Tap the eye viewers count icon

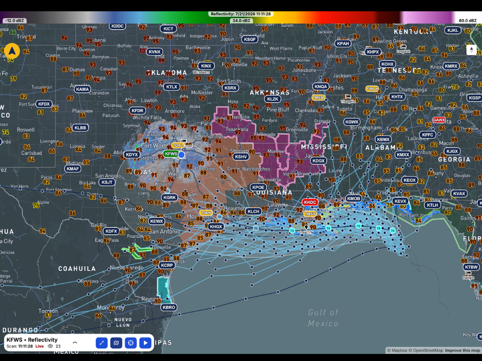click(x=50, y=346)
